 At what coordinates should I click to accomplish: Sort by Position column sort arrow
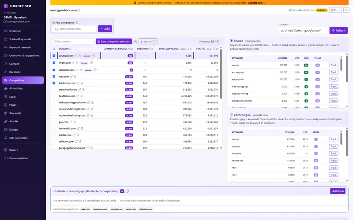pos(152,49)
